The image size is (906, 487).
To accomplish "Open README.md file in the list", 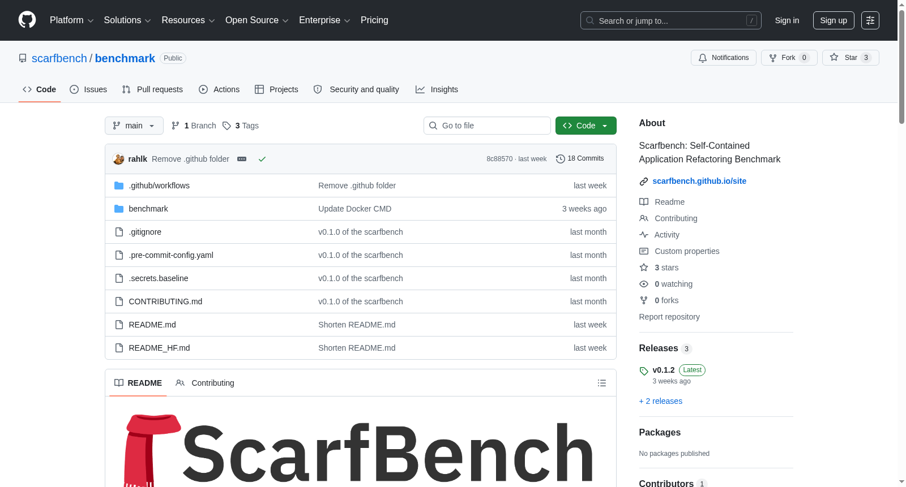I will (152, 325).
